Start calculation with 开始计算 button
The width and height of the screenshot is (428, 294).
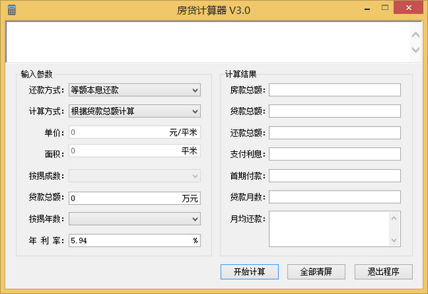coord(250,272)
